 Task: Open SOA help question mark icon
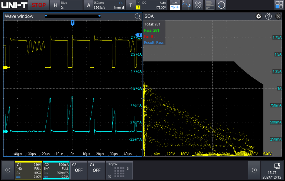pyautogui.click(x=269, y=16)
